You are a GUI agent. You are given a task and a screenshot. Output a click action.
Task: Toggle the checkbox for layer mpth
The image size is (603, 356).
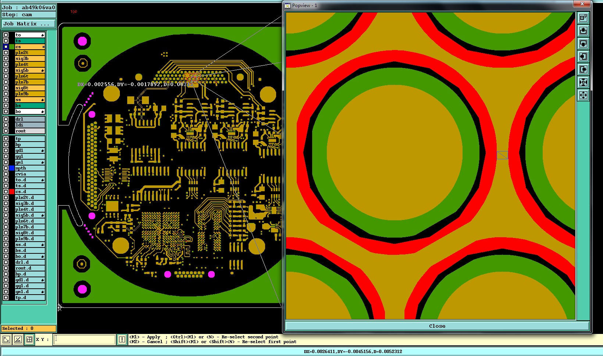coord(6,168)
